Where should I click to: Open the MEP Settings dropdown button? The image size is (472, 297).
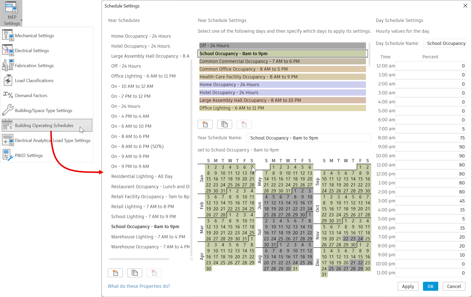(12, 13)
